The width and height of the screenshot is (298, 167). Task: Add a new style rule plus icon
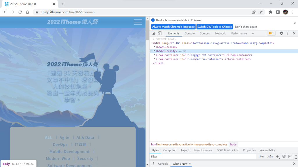pyautogui.click(x=277, y=157)
